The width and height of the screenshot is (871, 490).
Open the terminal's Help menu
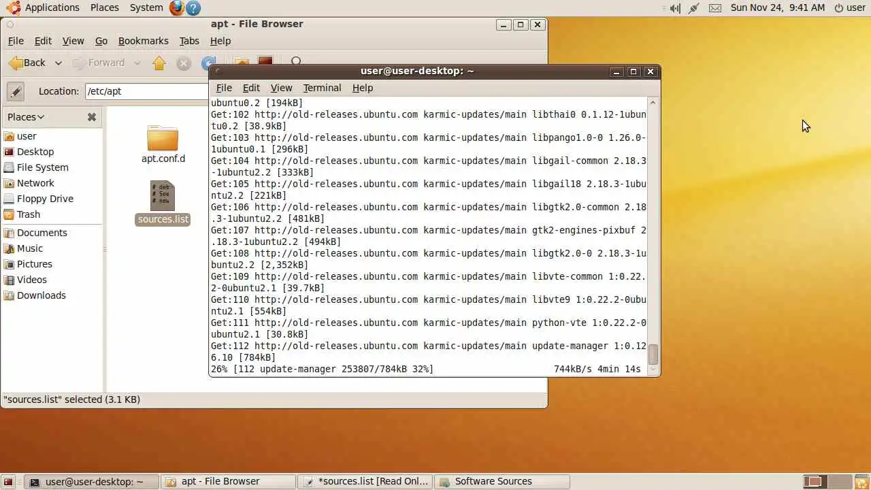pyautogui.click(x=363, y=88)
